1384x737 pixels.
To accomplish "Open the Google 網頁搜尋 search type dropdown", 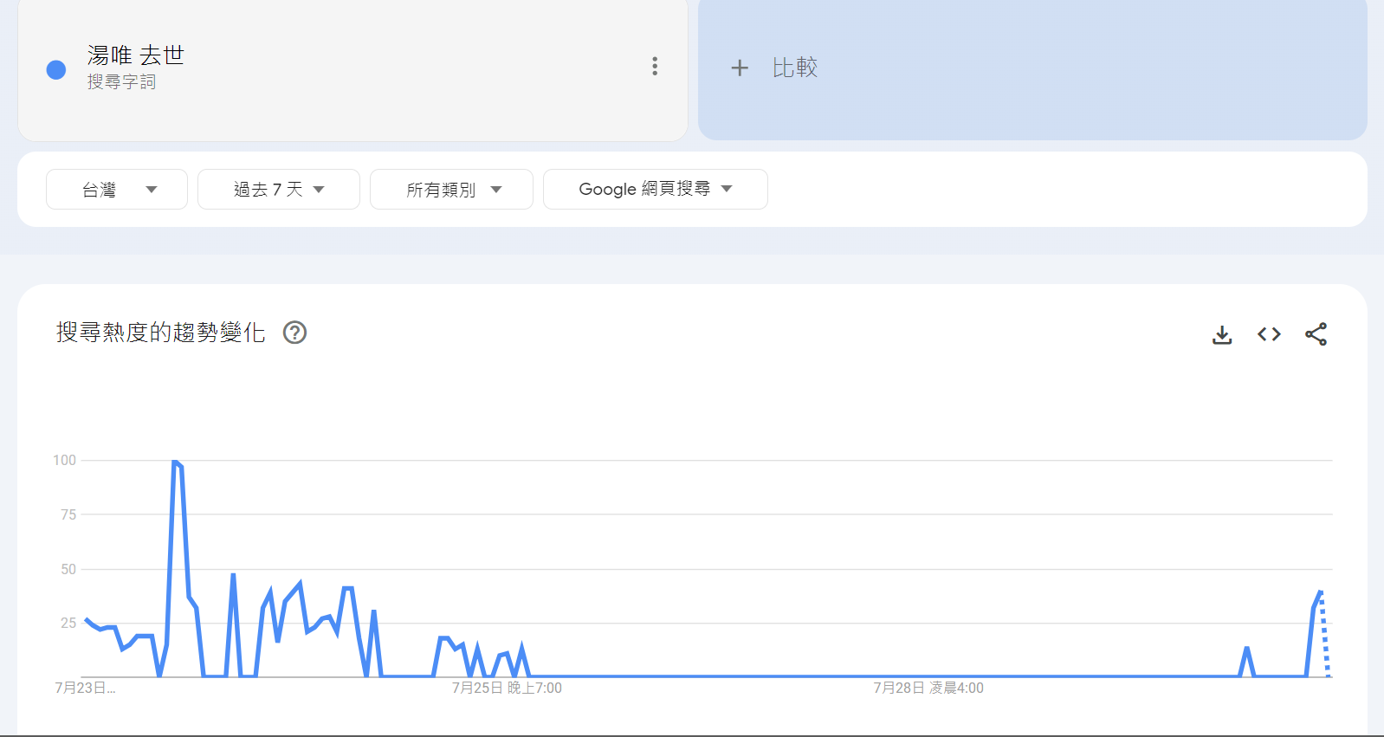I will (656, 189).
